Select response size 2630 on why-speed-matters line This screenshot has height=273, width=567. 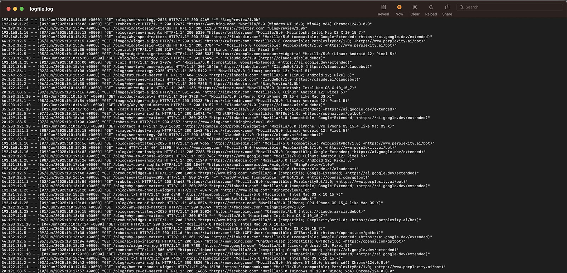point(204,37)
